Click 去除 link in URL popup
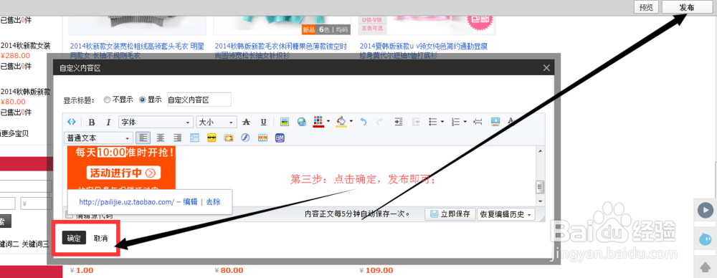Image resolution: width=717 pixels, height=278 pixels. click(x=213, y=201)
